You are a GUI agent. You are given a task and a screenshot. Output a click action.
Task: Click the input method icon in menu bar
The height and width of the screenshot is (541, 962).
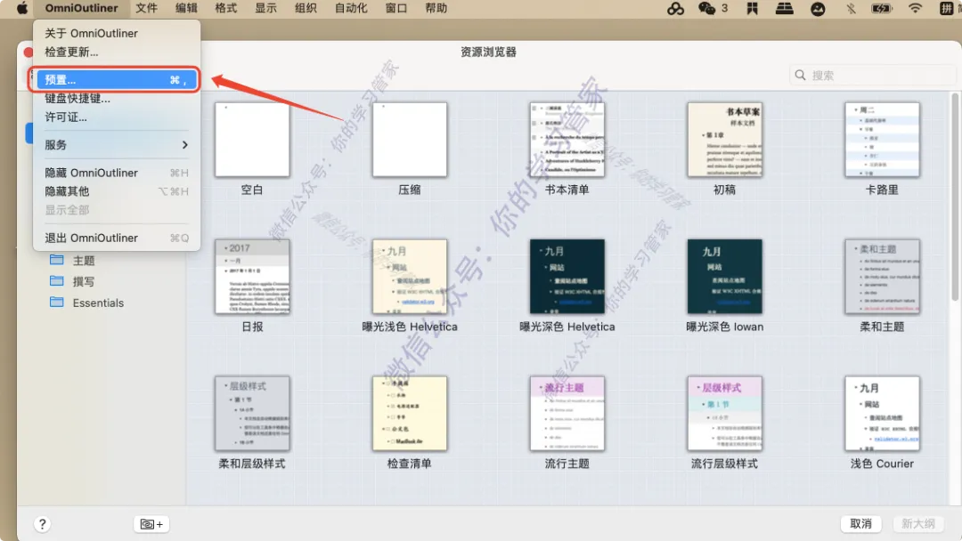[946, 8]
